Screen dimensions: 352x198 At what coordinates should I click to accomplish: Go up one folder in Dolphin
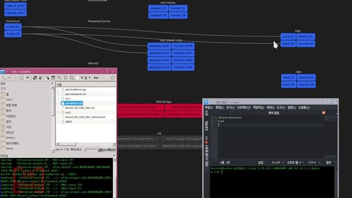(10, 78)
